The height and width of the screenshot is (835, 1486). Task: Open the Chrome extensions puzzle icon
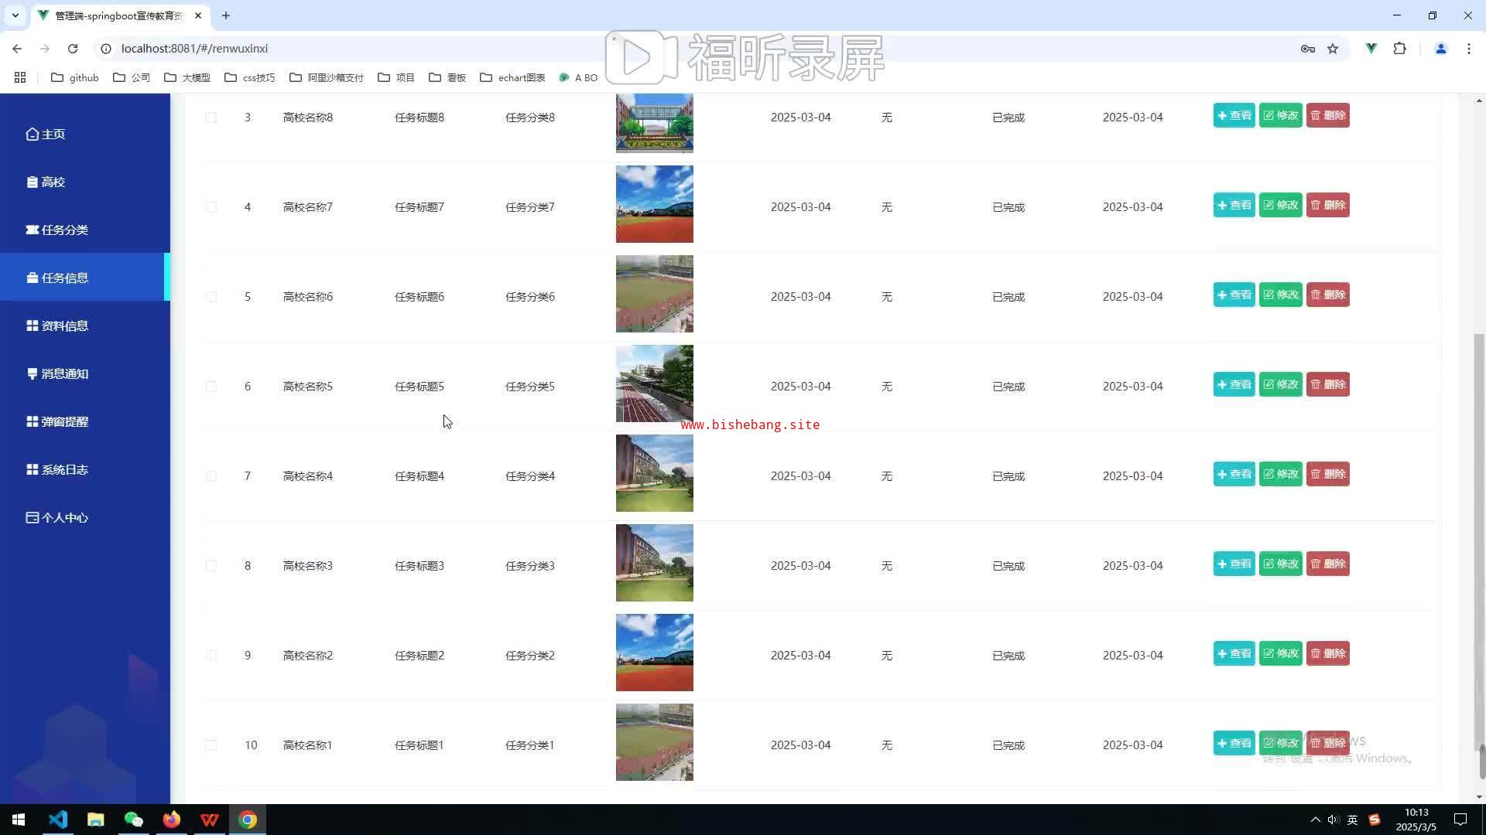(1399, 49)
